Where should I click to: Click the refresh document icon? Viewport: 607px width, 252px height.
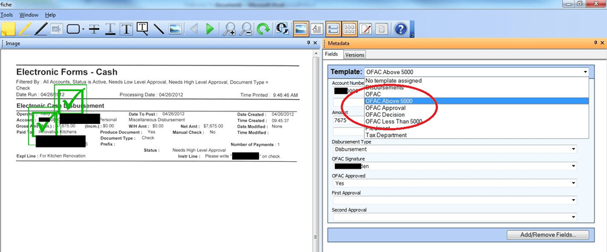tap(282, 29)
